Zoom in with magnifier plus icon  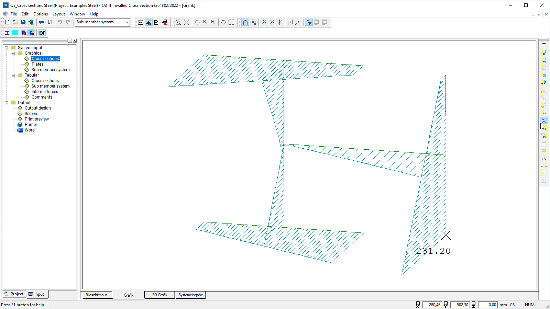[x=205, y=22]
